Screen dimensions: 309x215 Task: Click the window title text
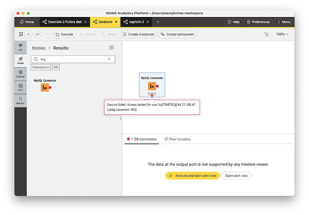(x=154, y=13)
